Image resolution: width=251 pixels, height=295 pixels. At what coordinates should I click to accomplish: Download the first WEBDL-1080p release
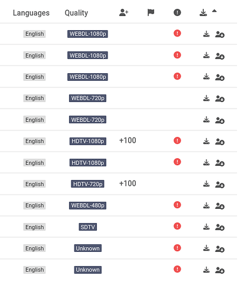(x=206, y=34)
